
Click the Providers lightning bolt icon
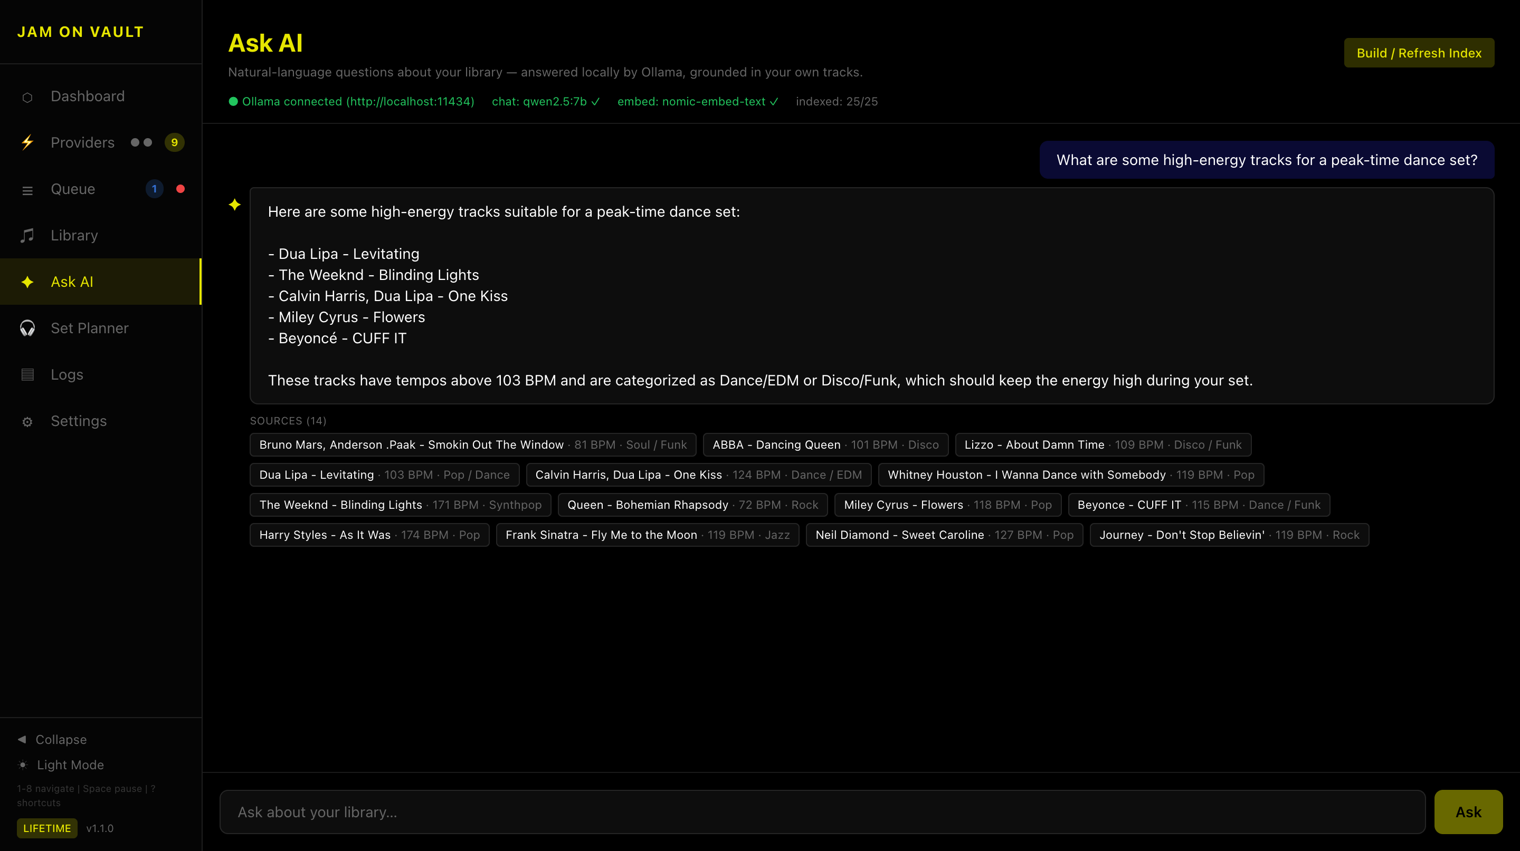27,142
